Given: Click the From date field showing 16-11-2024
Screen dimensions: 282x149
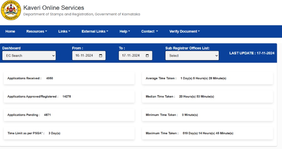Looking at the screenshot, I should 89,55.
